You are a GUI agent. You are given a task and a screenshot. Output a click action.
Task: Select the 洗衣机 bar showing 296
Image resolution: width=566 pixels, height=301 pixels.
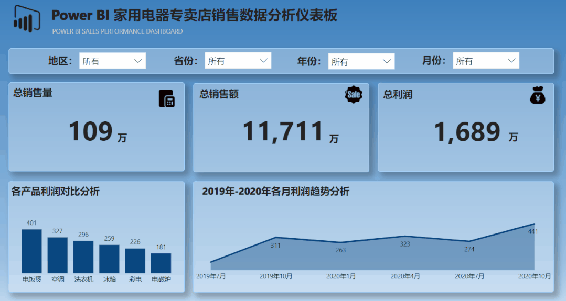(83, 257)
